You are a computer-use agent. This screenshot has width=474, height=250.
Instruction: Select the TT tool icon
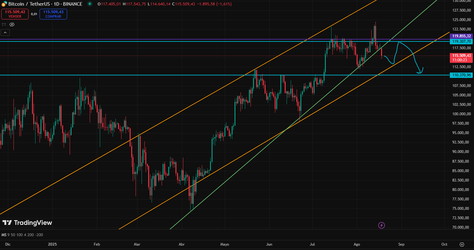(x=4, y=24)
